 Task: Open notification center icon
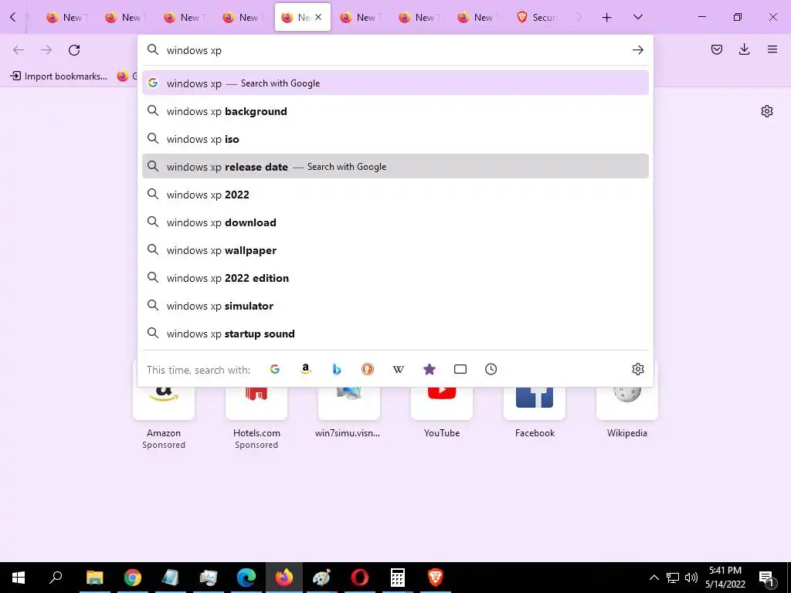(767, 578)
